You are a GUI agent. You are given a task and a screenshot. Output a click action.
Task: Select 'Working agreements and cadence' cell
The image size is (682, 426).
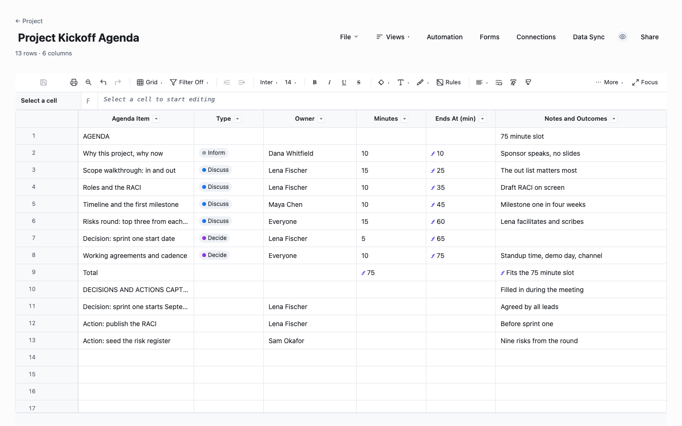pyautogui.click(x=136, y=256)
